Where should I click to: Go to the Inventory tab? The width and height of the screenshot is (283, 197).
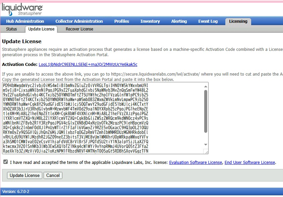(150, 21)
